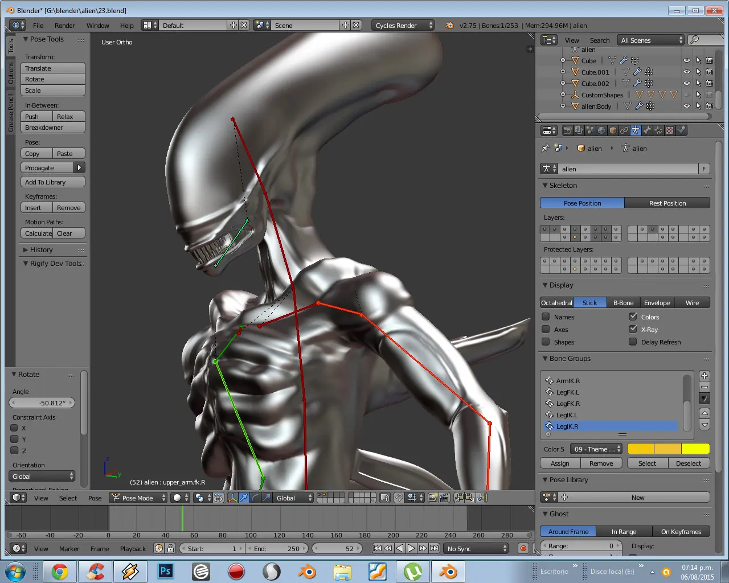Toggle the X constraint axis checkbox
The image size is (729, 583).
15,428
